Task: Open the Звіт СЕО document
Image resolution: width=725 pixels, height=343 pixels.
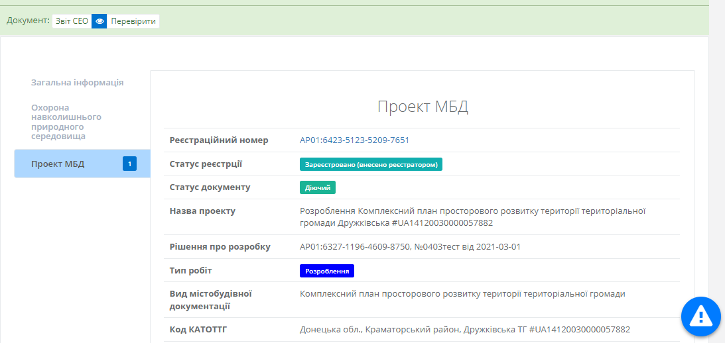Action: (x=71, y=21)
